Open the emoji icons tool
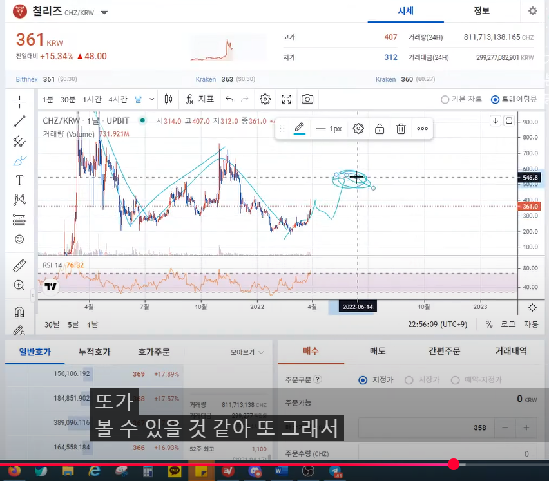 point(19,240)
